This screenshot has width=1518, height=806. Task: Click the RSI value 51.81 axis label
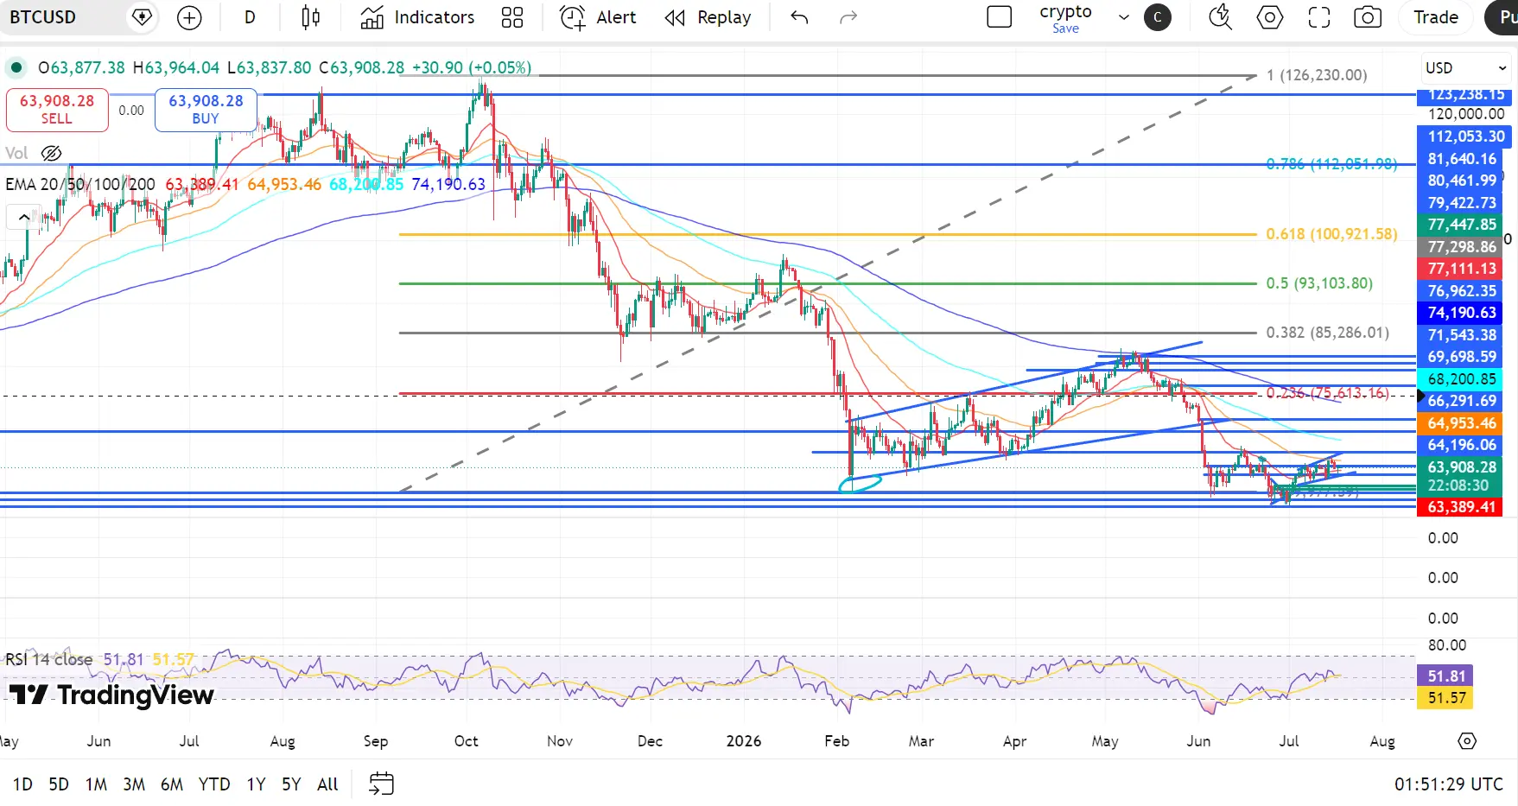tap(1446, 676)
